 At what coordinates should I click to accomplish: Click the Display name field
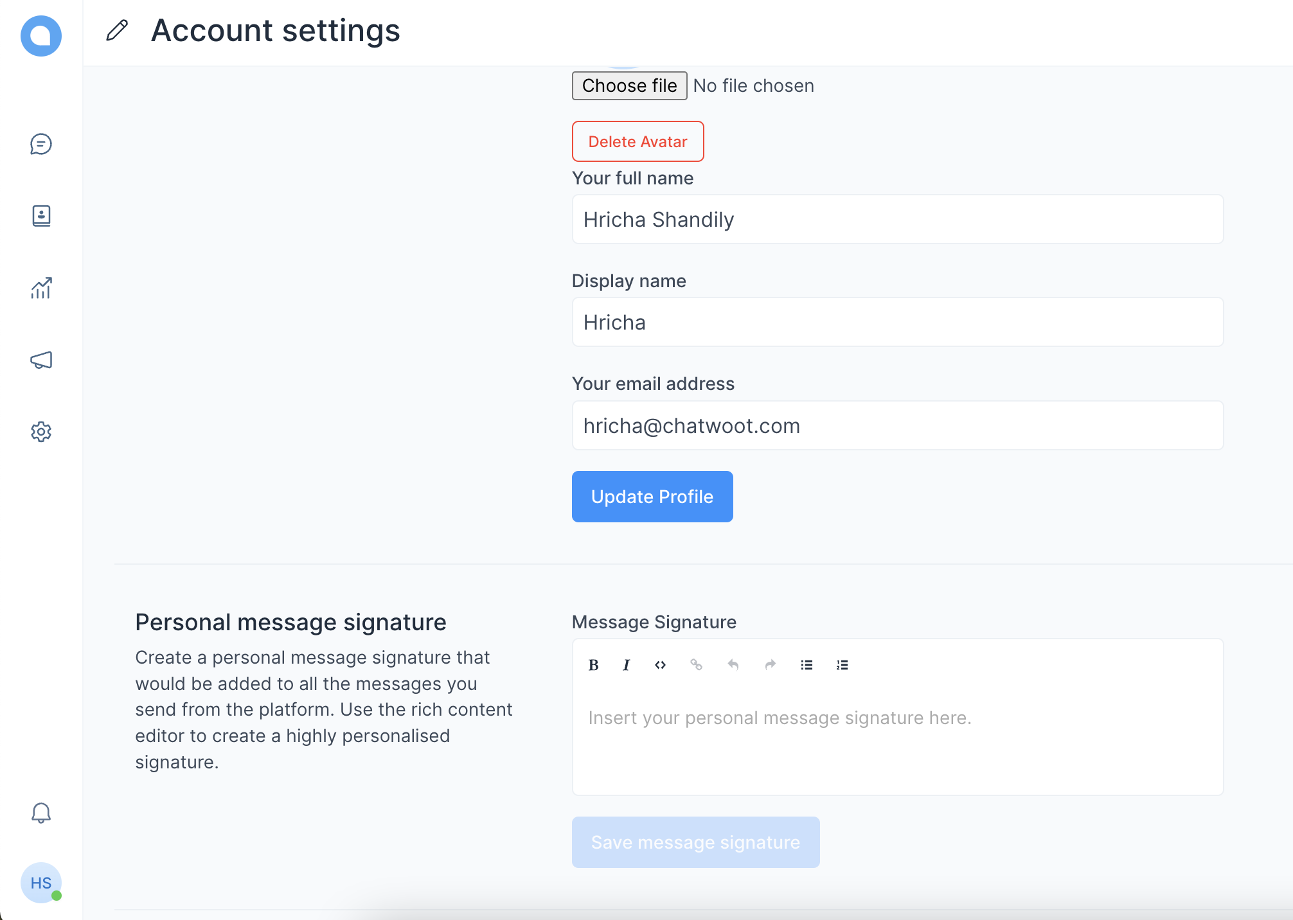coord(898,322)
